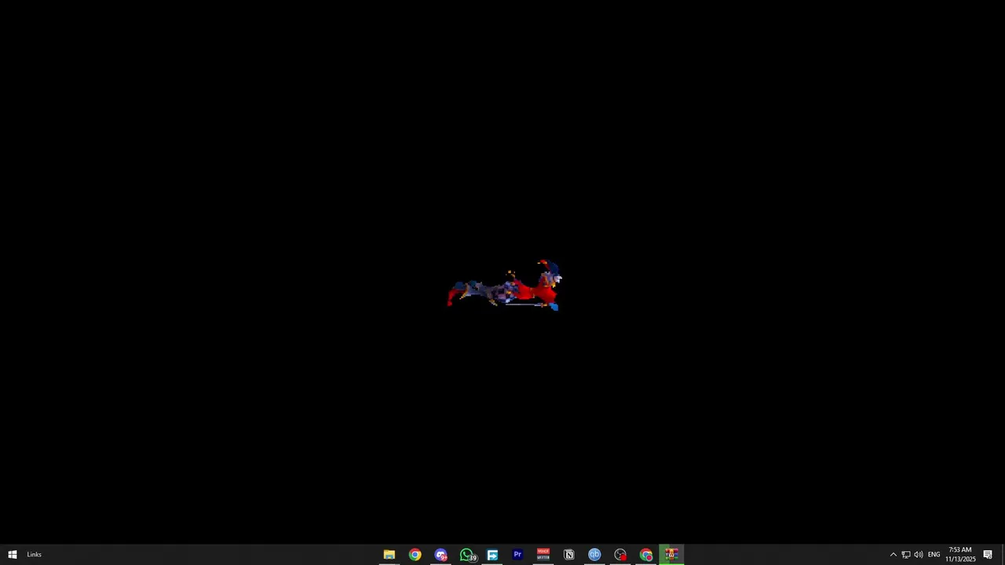This screenshot has width=1005, height=565.
Task: Change ENG input language
Action: click(x=934, y=555)
